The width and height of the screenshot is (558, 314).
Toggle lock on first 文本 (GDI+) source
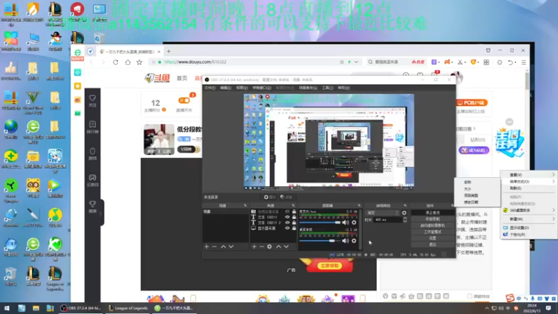[x=294, y=217]
